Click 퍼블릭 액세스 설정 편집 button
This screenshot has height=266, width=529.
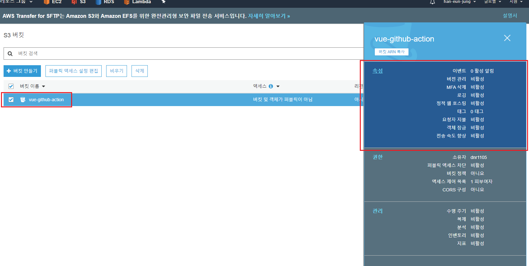click(73, 71)
